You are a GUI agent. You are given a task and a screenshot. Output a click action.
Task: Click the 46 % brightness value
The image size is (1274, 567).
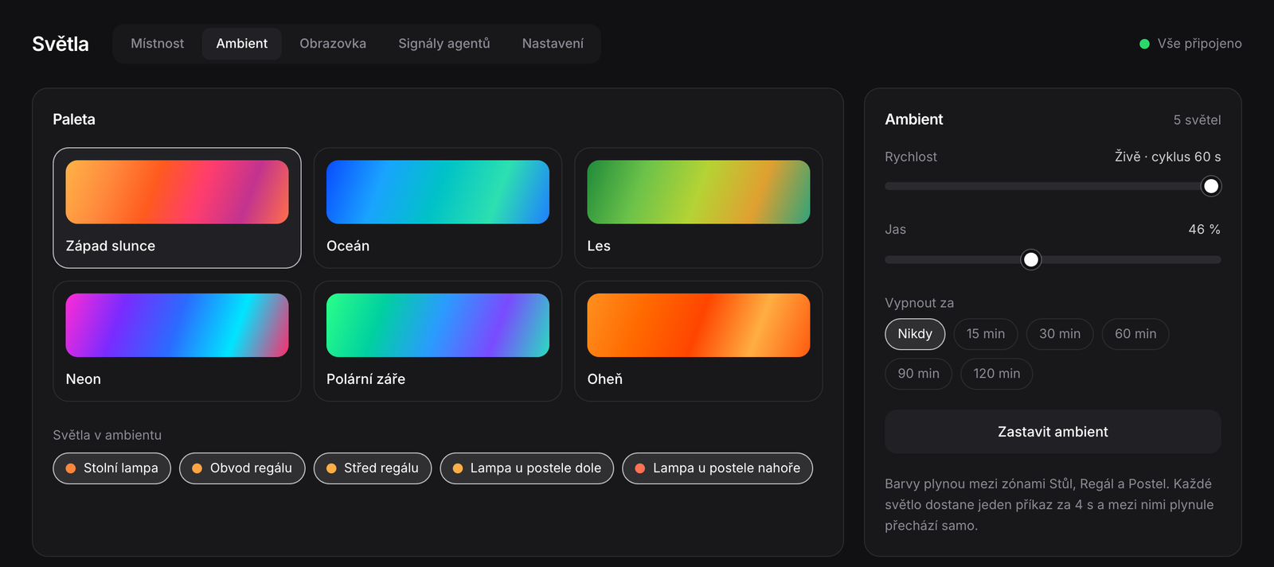[x=1204, y=229]
